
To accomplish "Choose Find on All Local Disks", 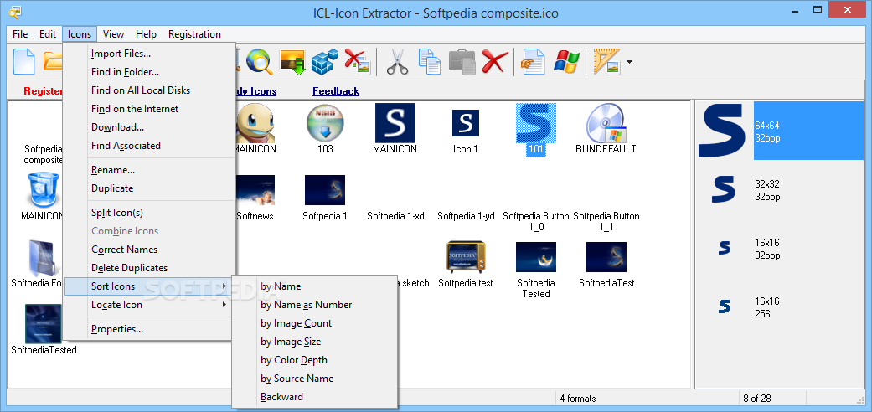I will [x=149, y=90].
